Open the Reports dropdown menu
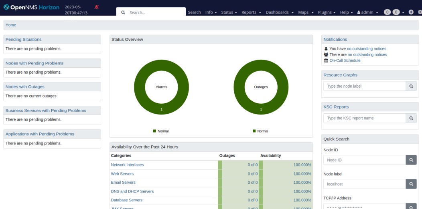The width and height of the screenshot is (422, 209). tap(251, 12)
